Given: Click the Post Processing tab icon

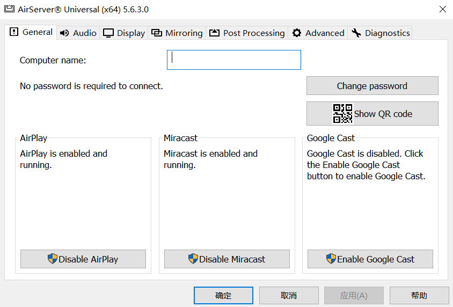Looking at the screenshot, I should pos(214,33).
